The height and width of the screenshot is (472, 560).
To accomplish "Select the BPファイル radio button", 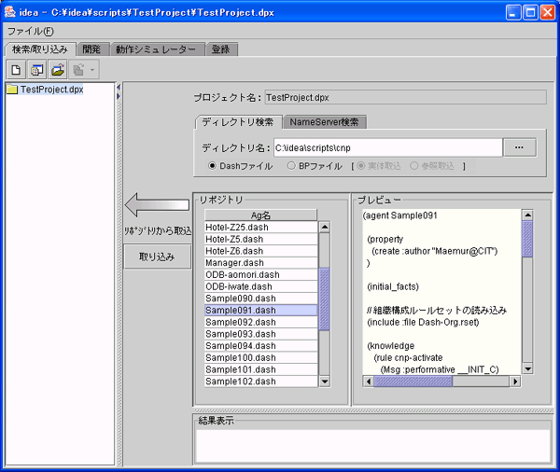I will [291, 166].
